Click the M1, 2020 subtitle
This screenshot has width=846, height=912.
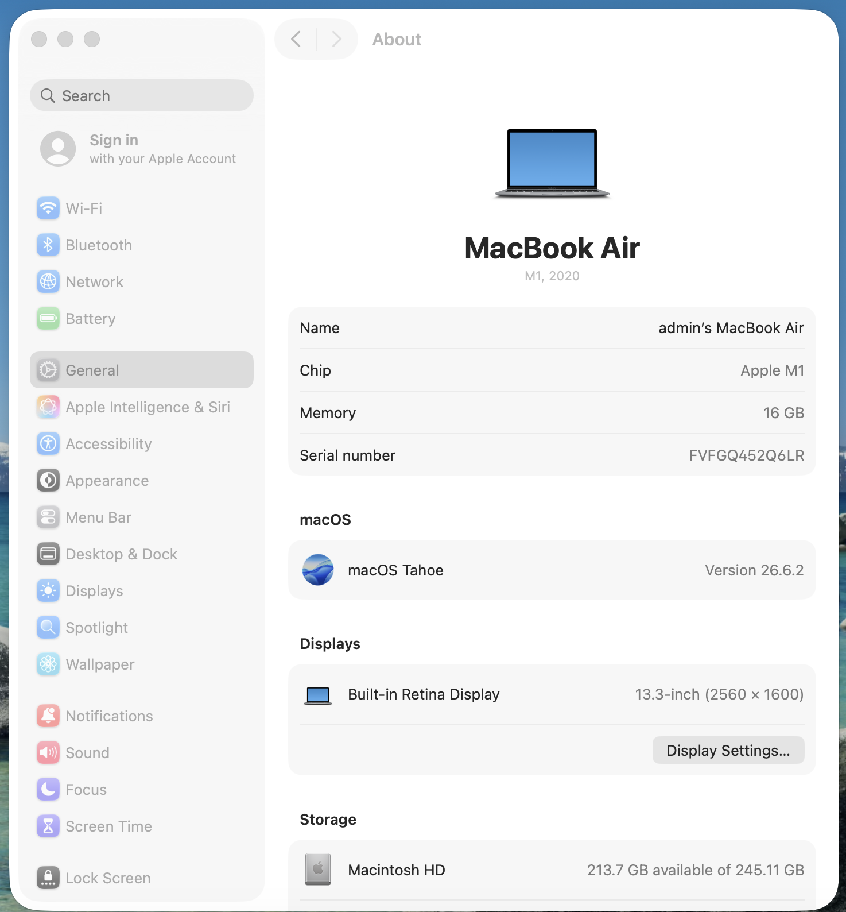point(552,276)
